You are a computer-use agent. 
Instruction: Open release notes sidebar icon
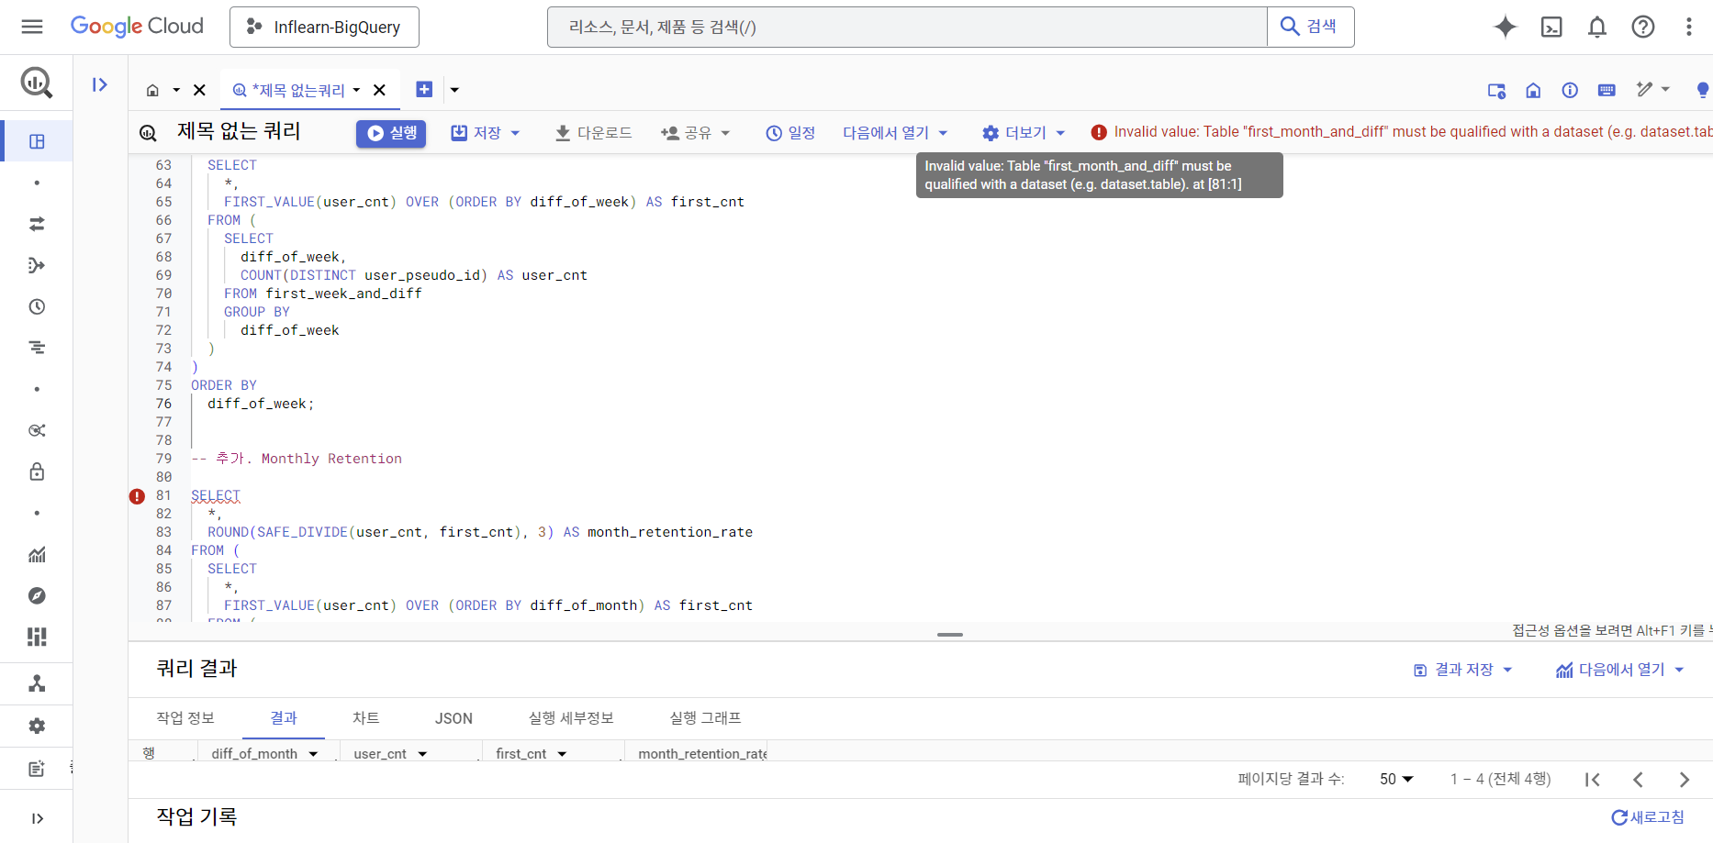pyautogui.click(x=37, y=769)
